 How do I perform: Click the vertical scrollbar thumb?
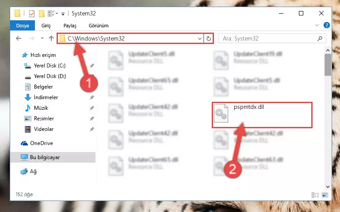point(328,65)
